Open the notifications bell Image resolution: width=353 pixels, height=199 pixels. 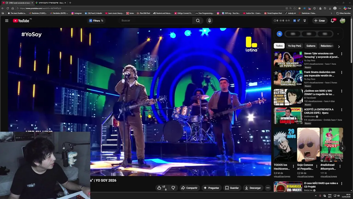point(333,20)
